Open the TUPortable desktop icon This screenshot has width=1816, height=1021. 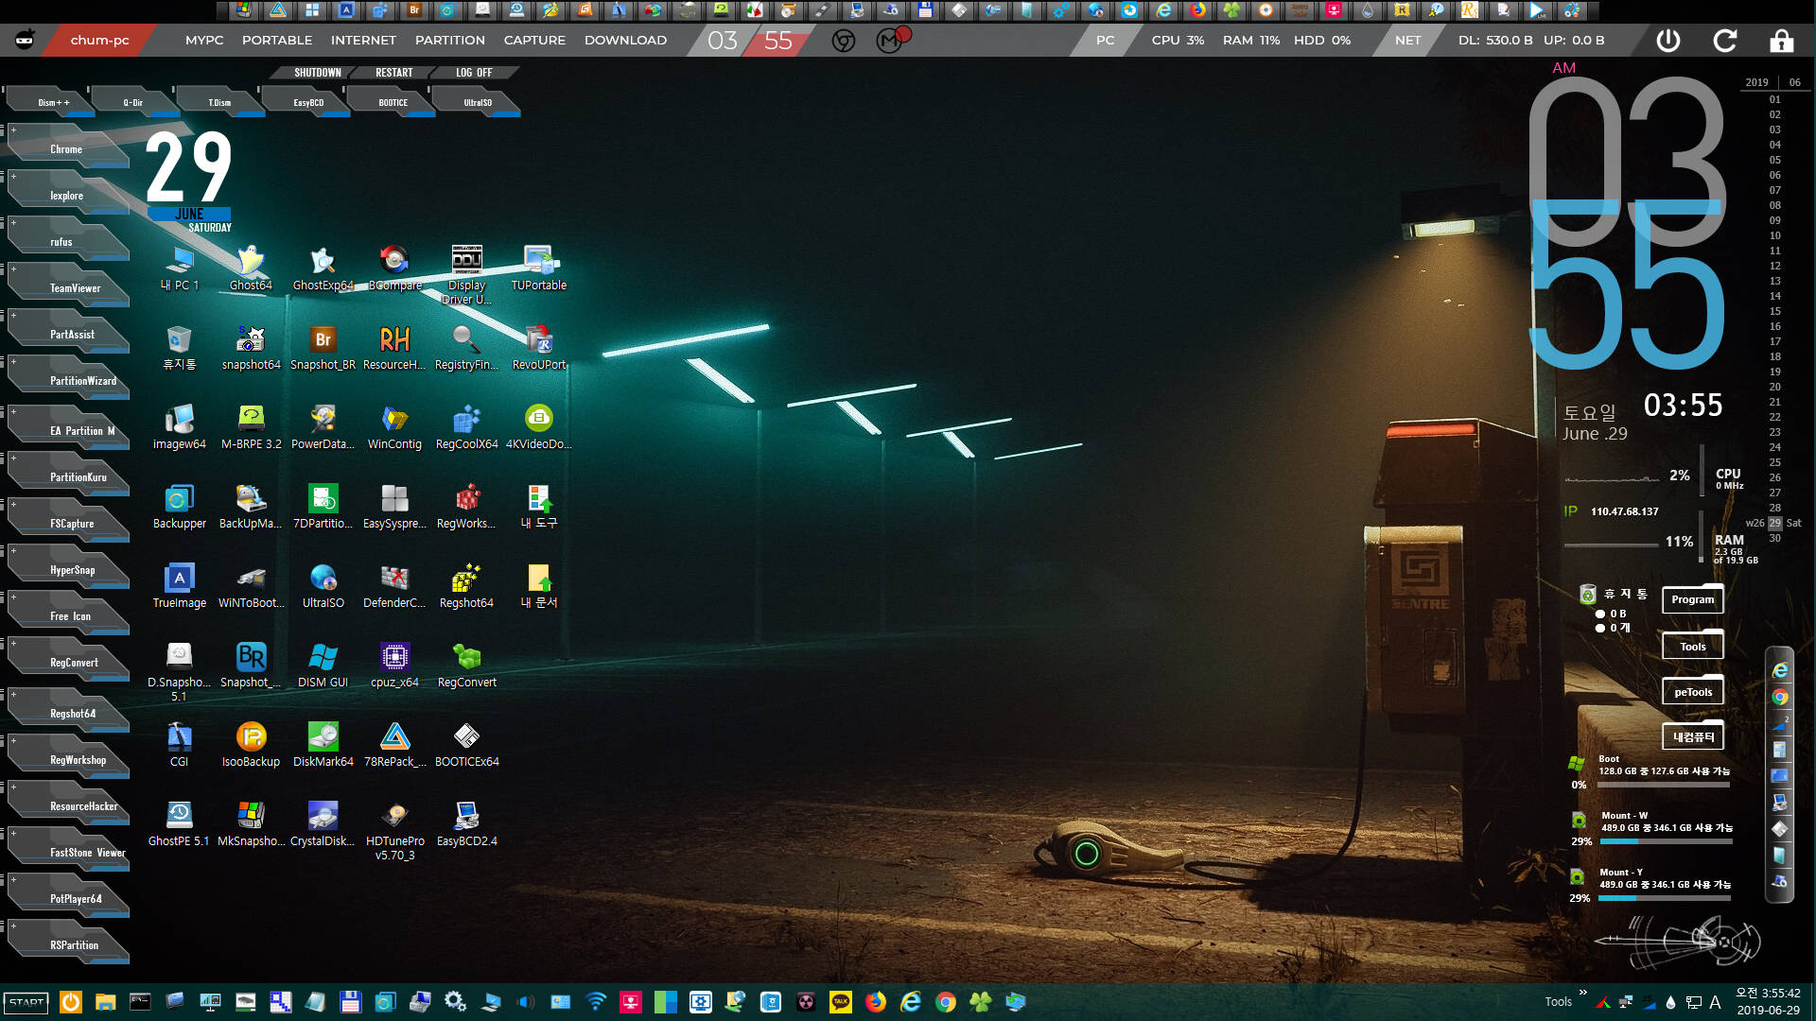coord(538,268)
